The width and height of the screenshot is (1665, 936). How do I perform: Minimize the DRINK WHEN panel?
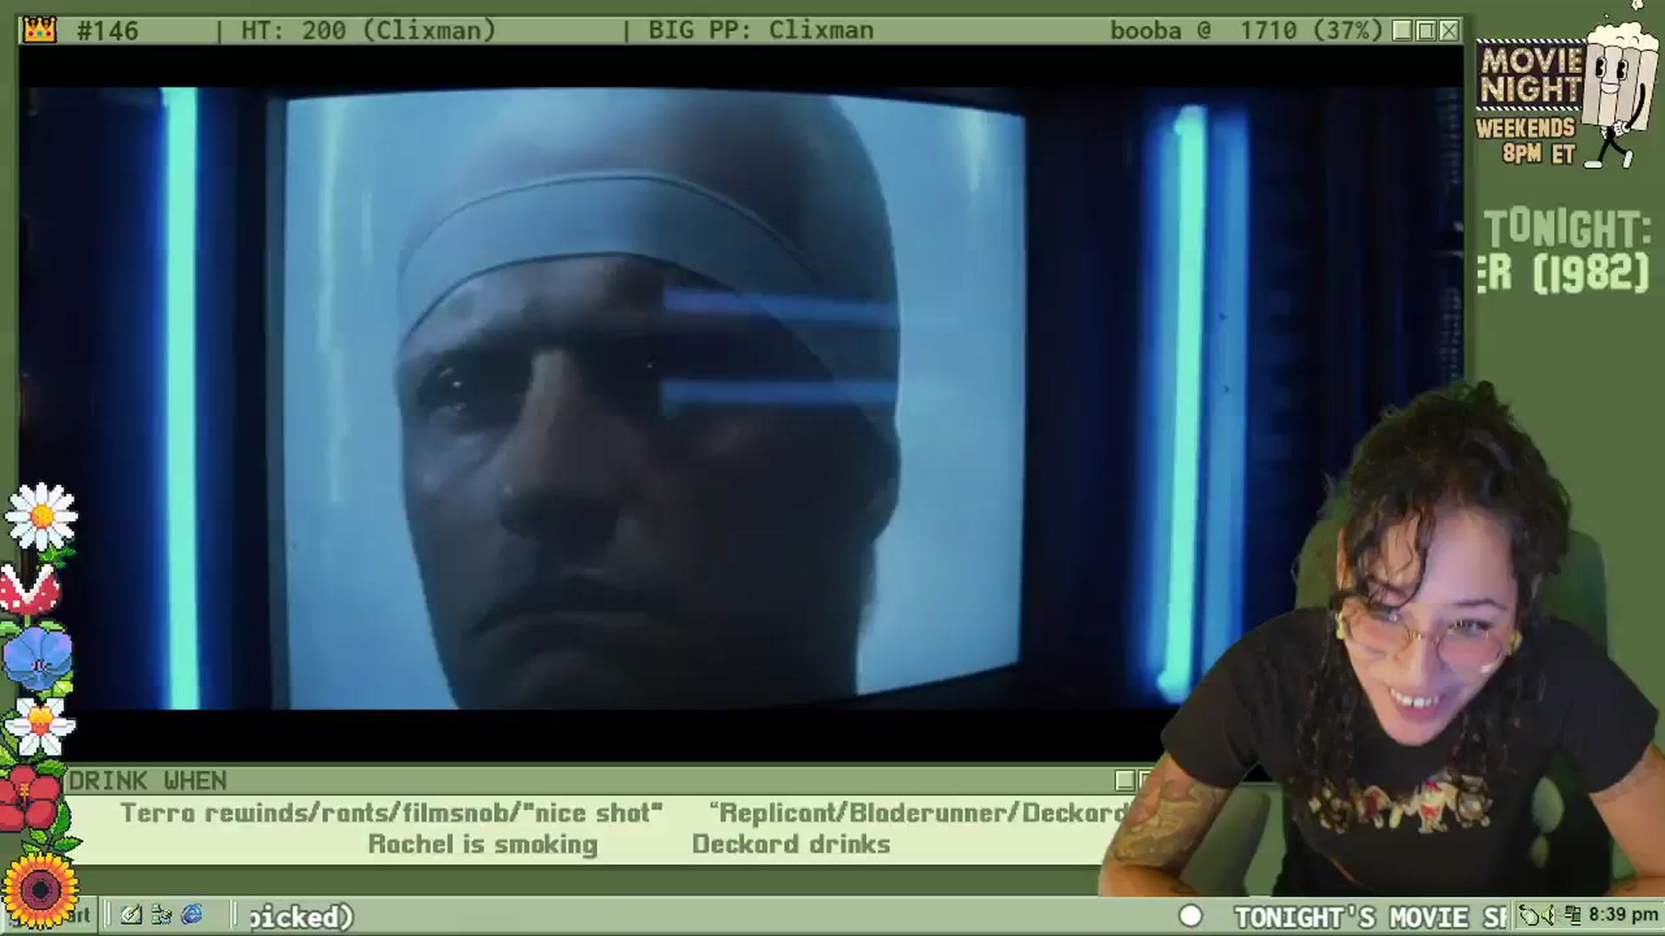[x=1125, y=781]
